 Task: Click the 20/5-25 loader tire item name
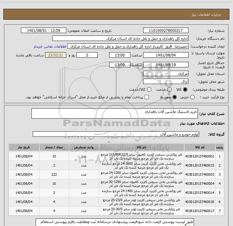(142, 211)
